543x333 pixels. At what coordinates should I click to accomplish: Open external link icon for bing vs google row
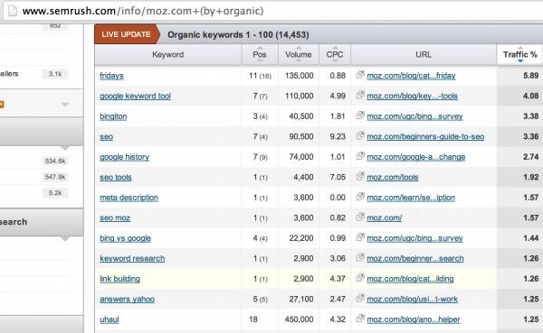click(x=360, y=237)
